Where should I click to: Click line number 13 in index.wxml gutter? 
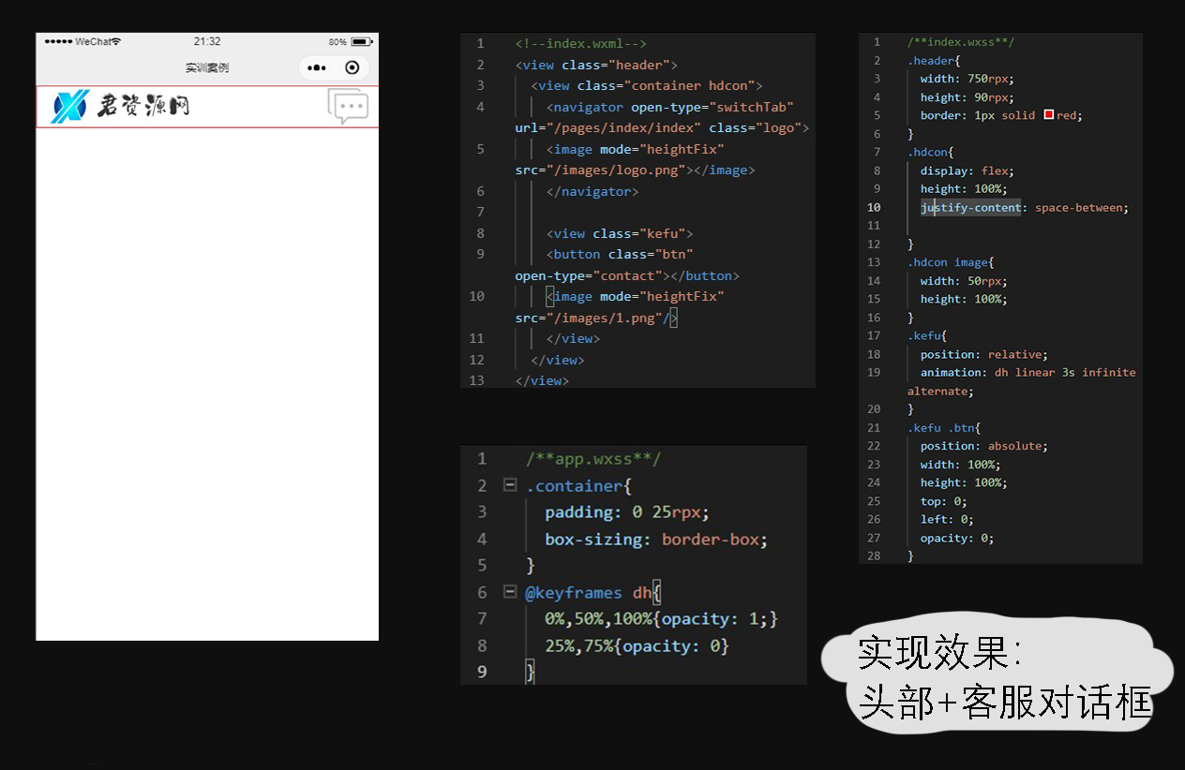tap(476, 380)
